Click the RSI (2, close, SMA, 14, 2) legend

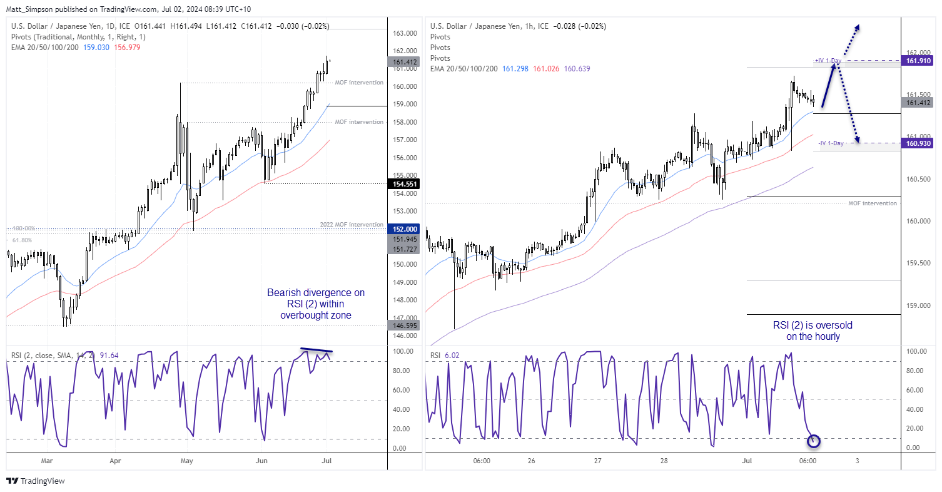tap(52, 355)
